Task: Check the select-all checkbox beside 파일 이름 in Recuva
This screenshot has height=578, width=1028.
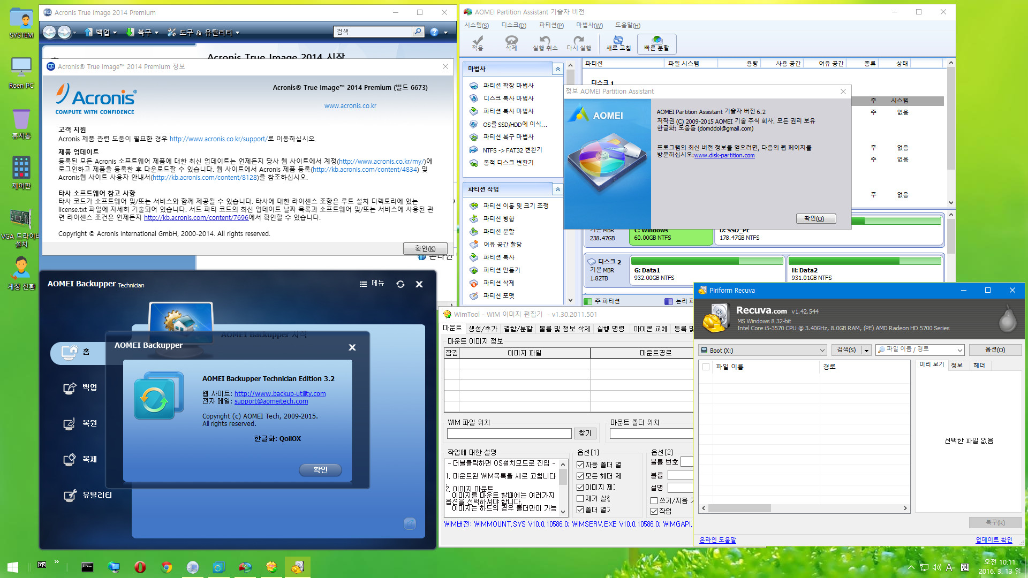Action: [x=706, y=367]
